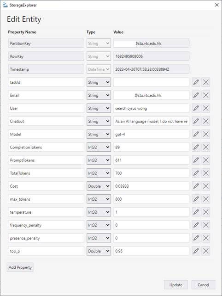This screenshot has width=222, height=296.
Task: Expand the temperature type dropdown
Action: coord(99,212)
